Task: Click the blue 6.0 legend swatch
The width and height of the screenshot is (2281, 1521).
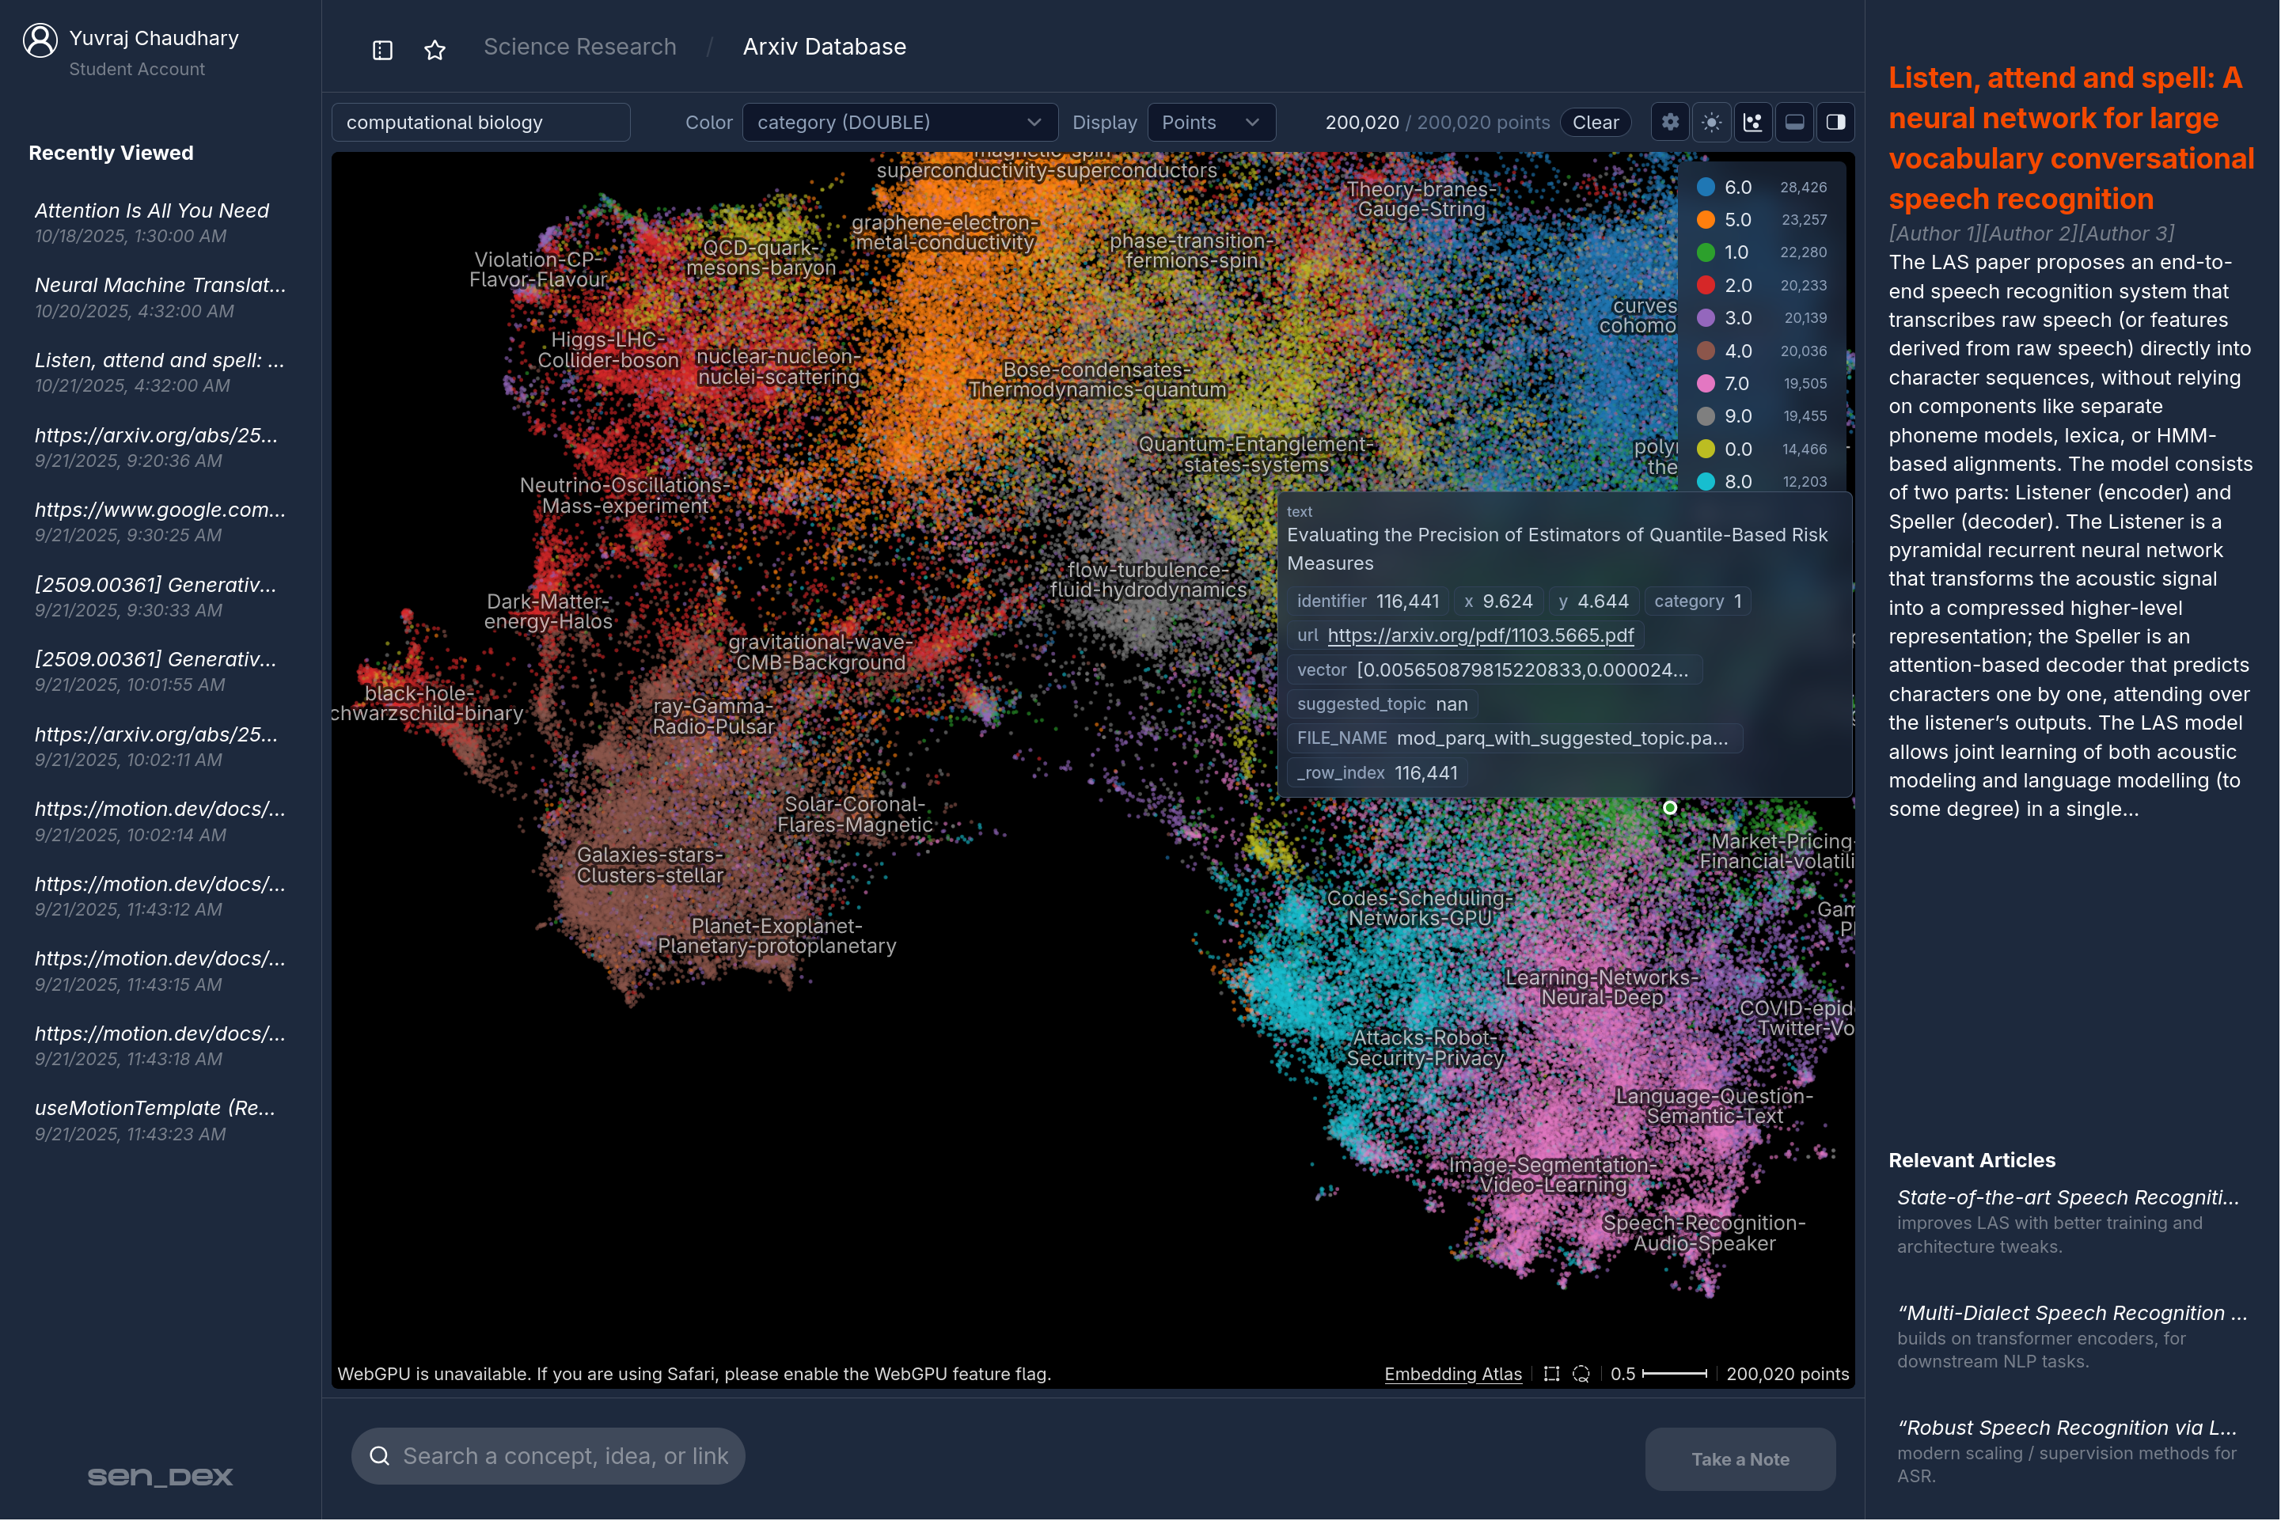Action: [1705, 188]
